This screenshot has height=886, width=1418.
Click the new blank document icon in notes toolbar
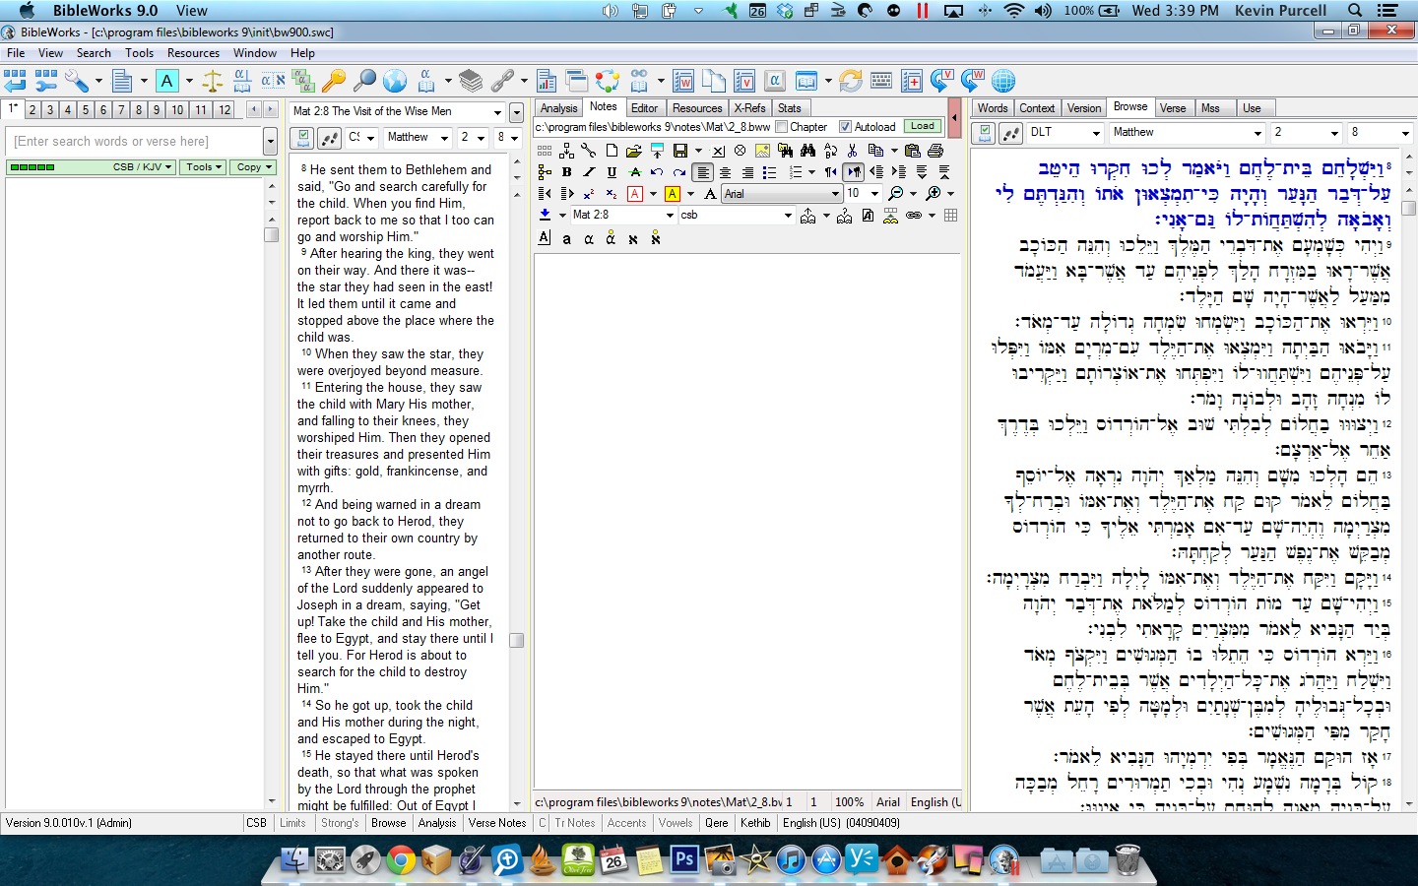(x=612, y=151)
